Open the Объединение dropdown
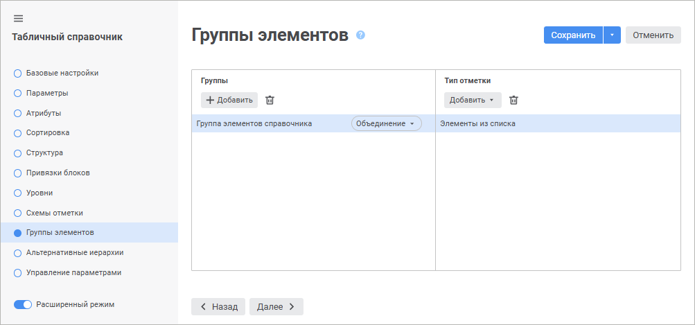The image size is (695, 325). click(387, 124)
